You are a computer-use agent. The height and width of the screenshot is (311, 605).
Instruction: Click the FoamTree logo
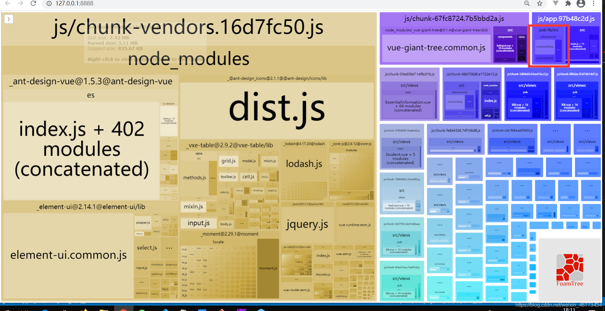(570, 270)
